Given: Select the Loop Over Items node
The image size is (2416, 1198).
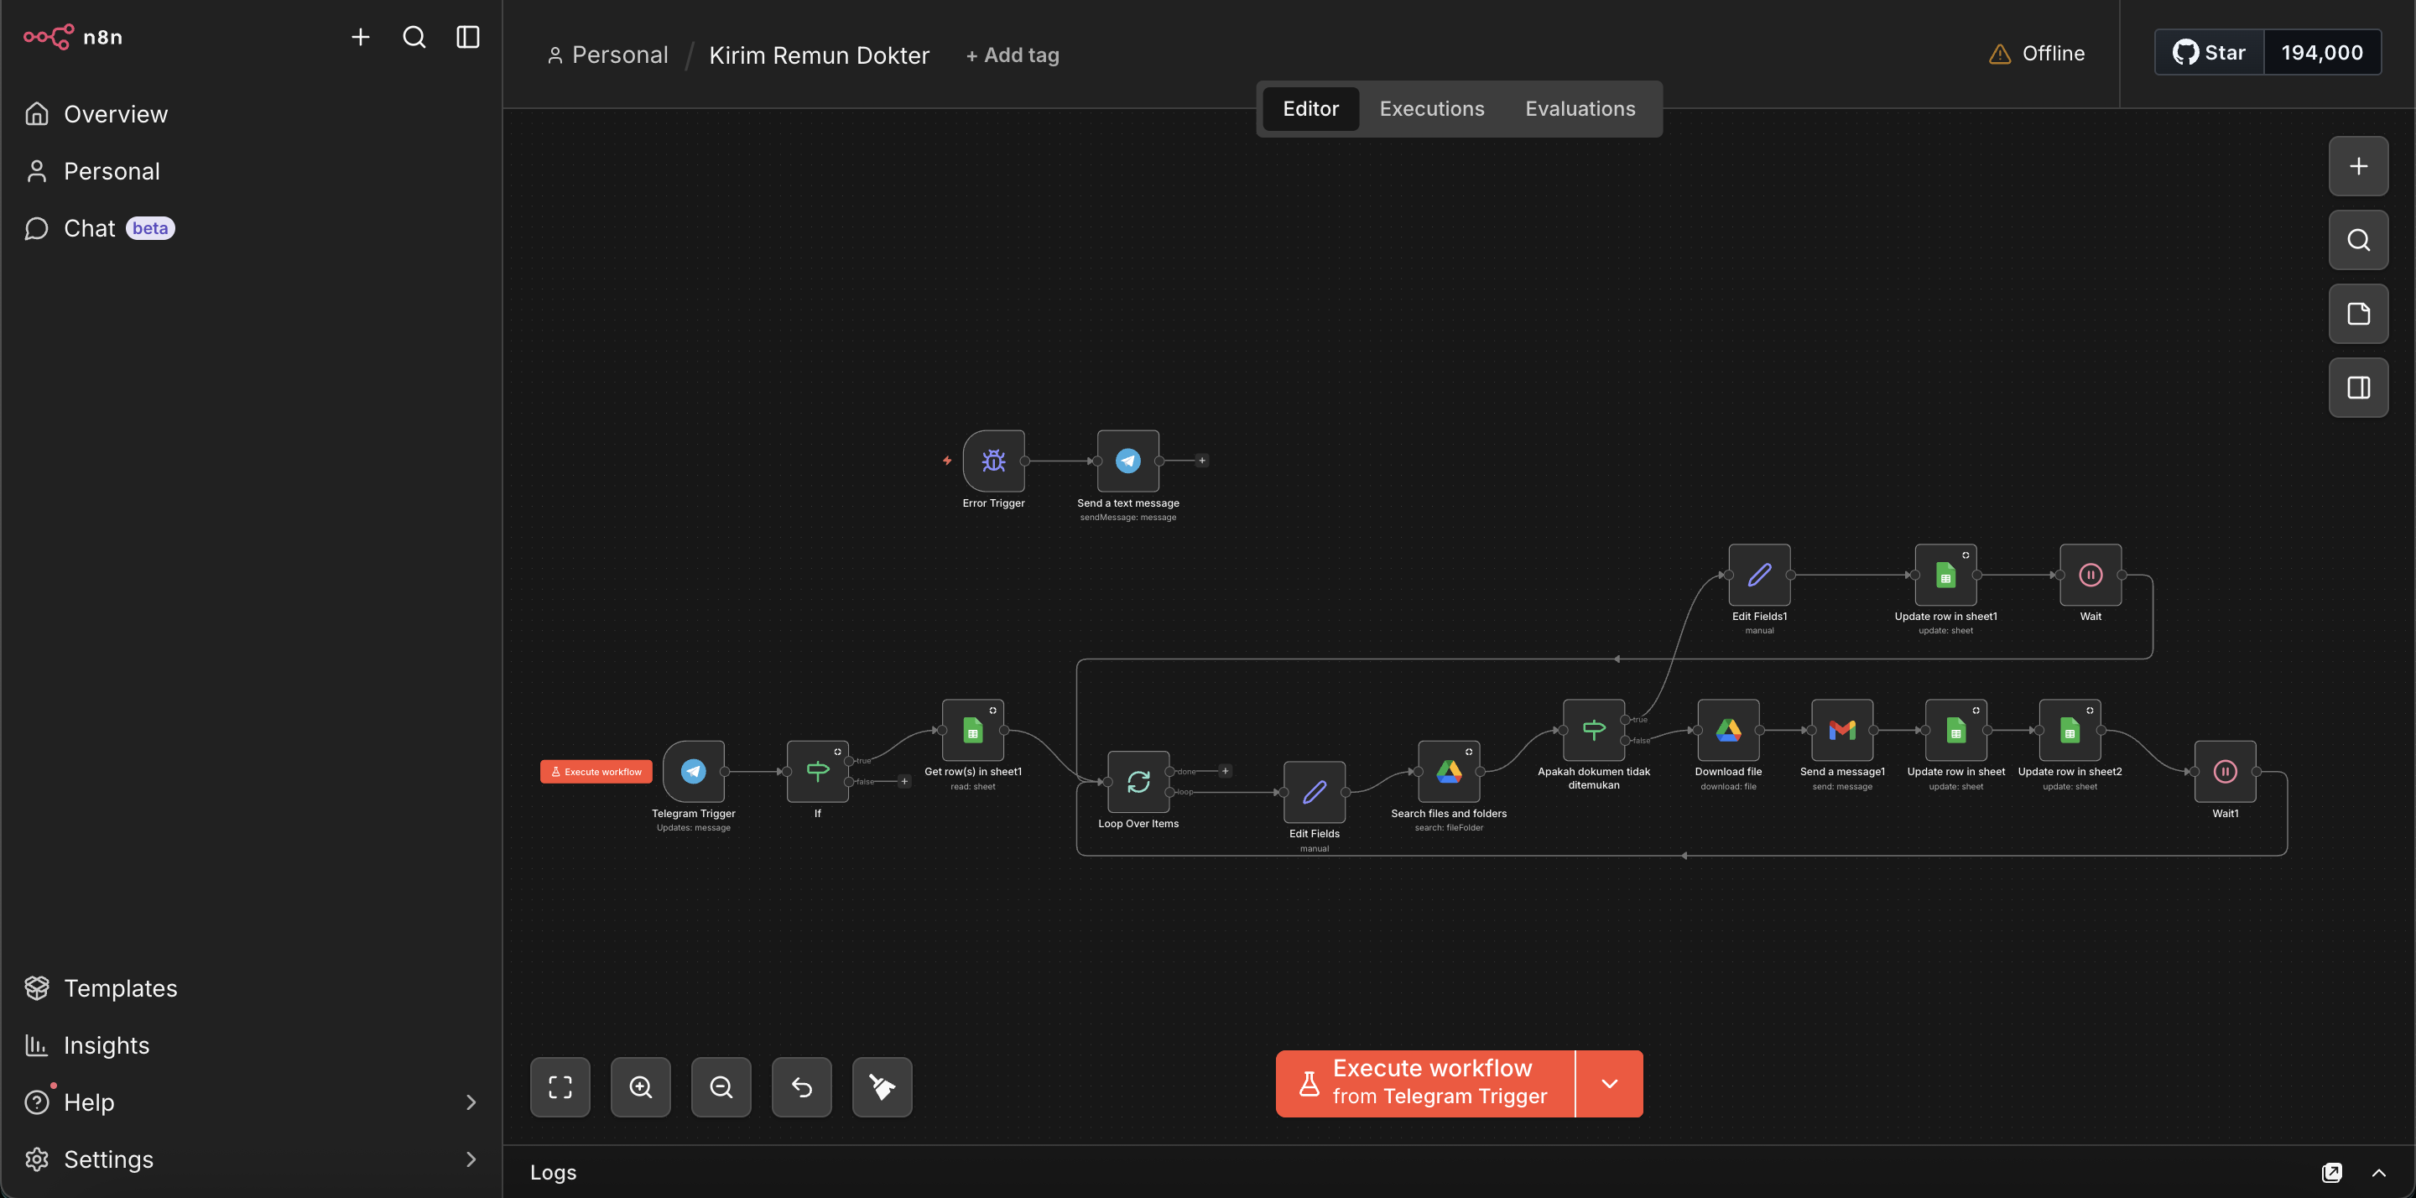Looking at the screenshot, I should coord(1138,781).
